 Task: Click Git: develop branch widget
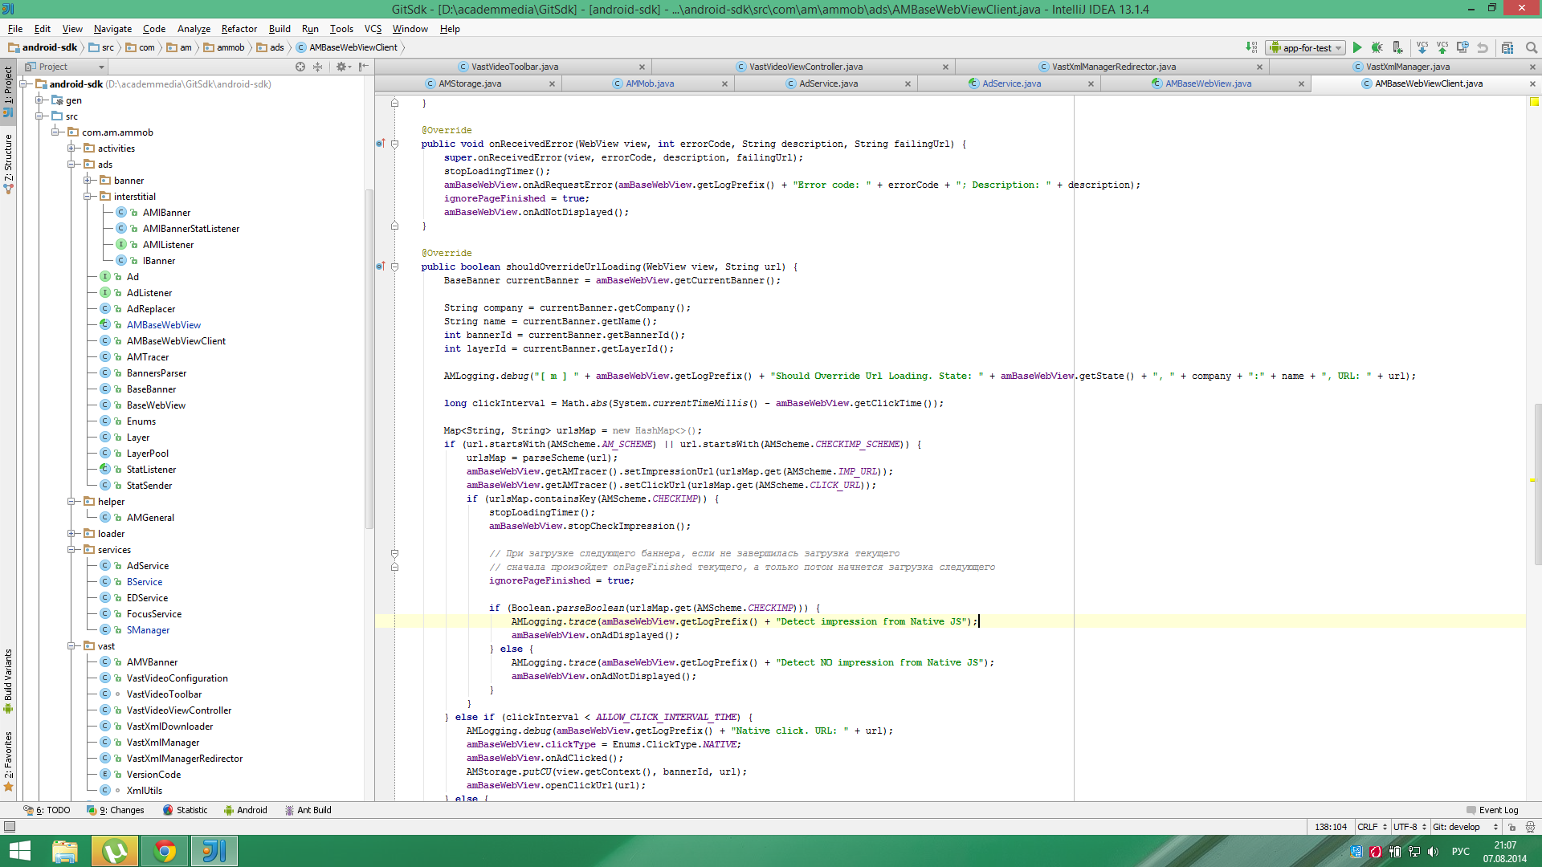1456,827
